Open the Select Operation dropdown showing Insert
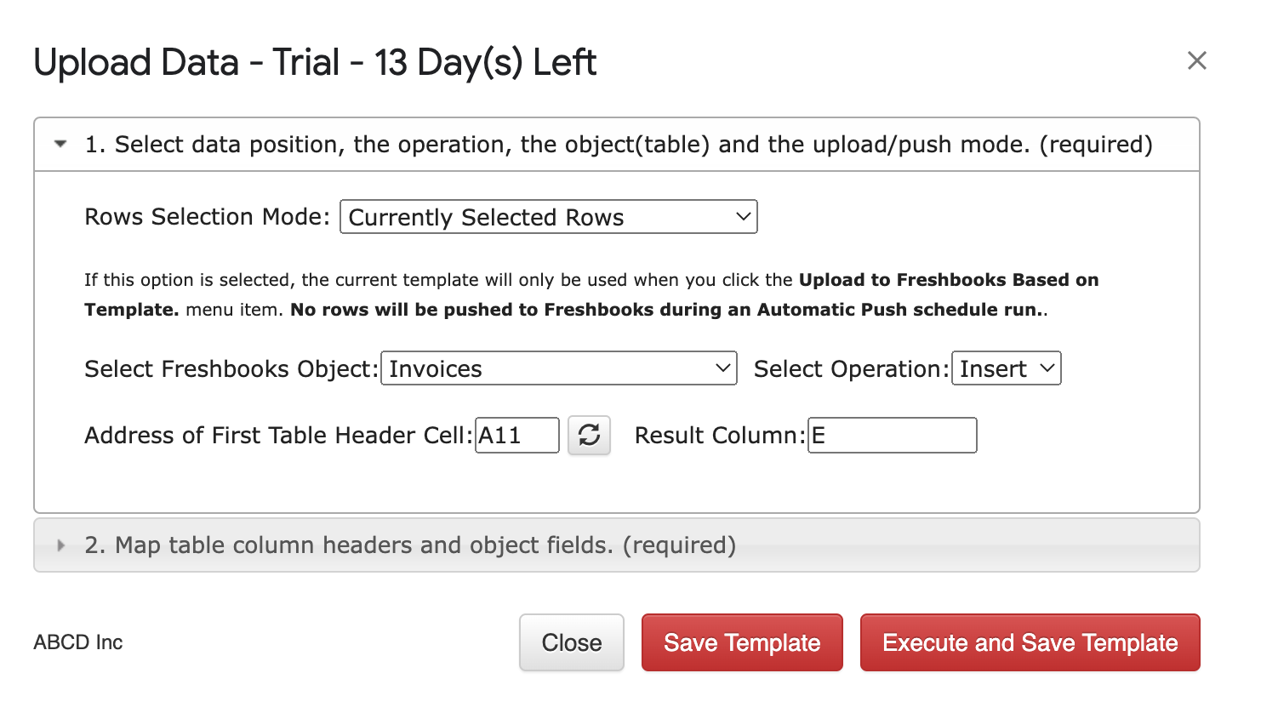 (1006, 368)
